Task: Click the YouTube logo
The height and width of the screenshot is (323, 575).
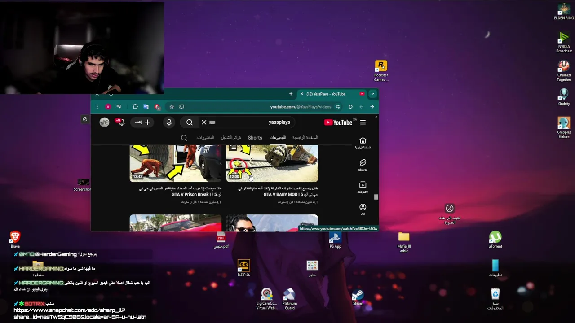Action: pyautogui.click(x=338, y=122)
